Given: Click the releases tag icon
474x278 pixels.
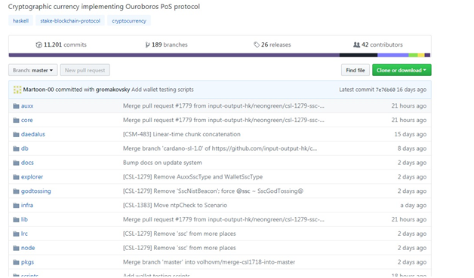Looking at the screenshot, I should [x=257, y=44].
